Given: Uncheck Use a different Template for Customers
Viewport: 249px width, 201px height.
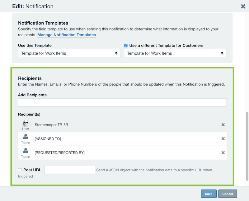Looking at the screenshot, I should [x=126, y=46].
